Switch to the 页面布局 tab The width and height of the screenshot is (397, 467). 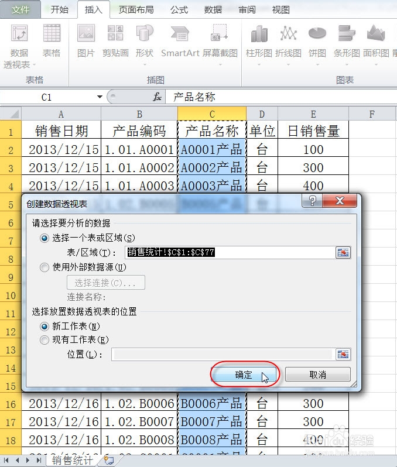coord(136,9)
